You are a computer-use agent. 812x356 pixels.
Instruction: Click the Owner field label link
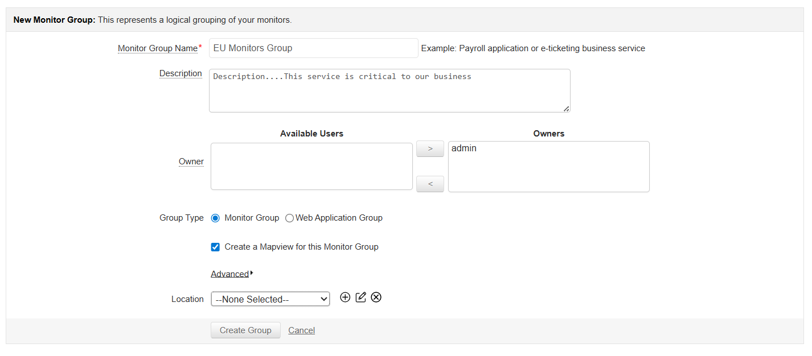pyautogui.click(x=191, y=162)
